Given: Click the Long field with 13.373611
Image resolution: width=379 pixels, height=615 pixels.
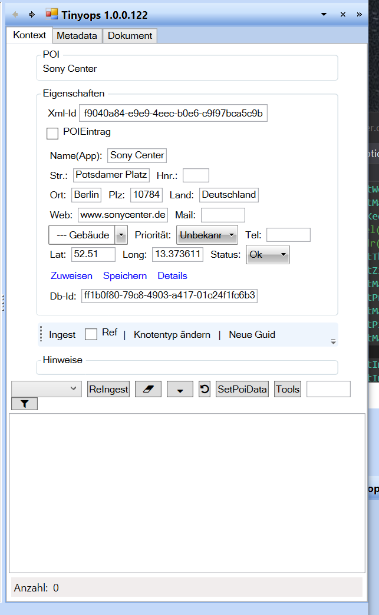Looking at the screenshot, I should click(x=178, y=254).
